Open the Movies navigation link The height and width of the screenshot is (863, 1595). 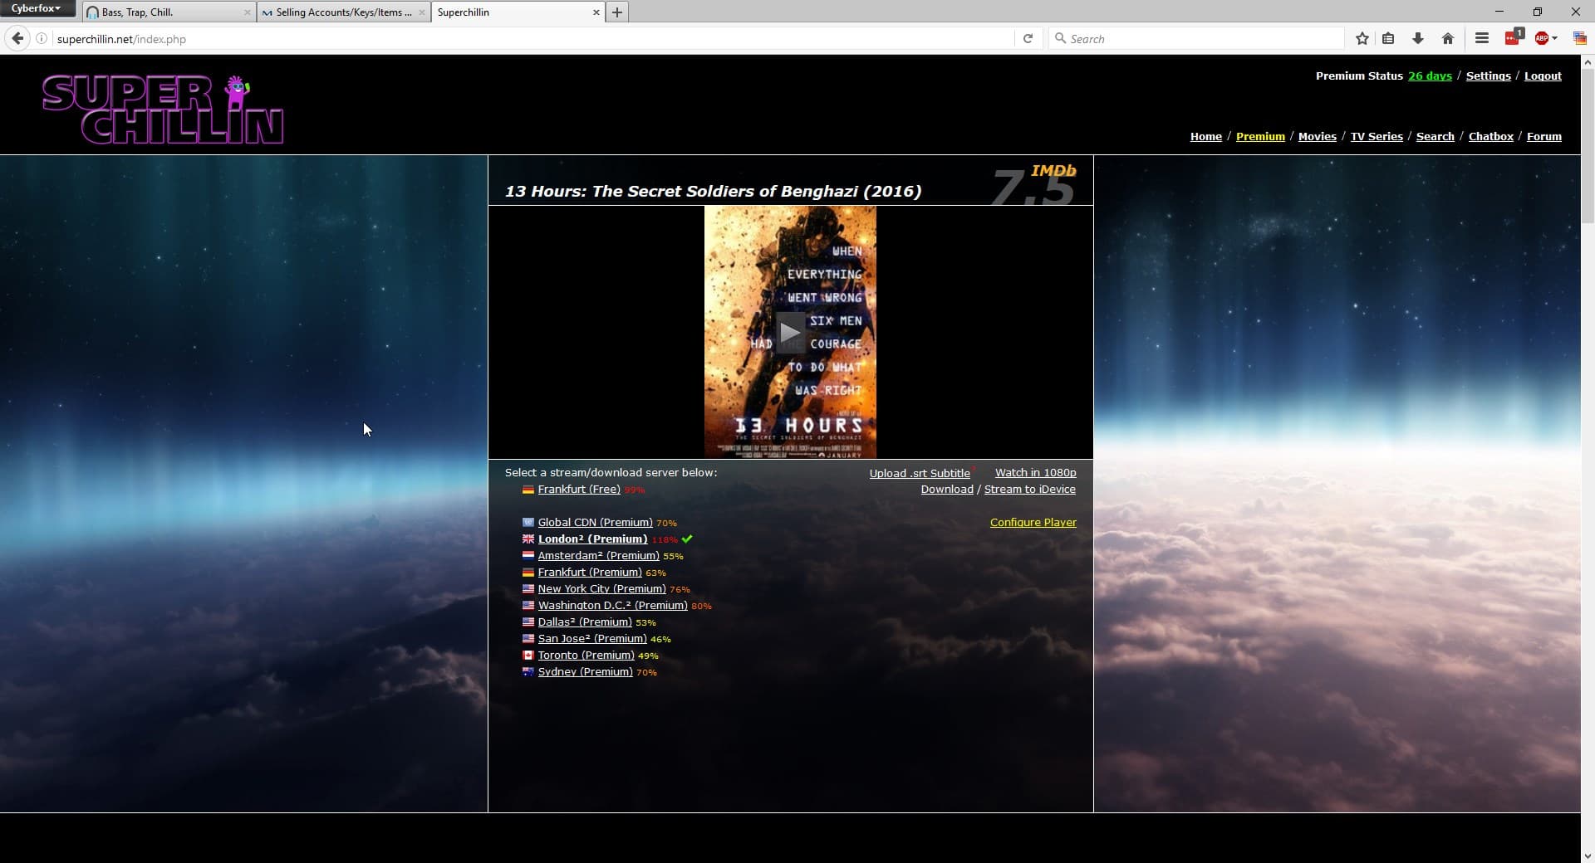[x=1317, y=136]
